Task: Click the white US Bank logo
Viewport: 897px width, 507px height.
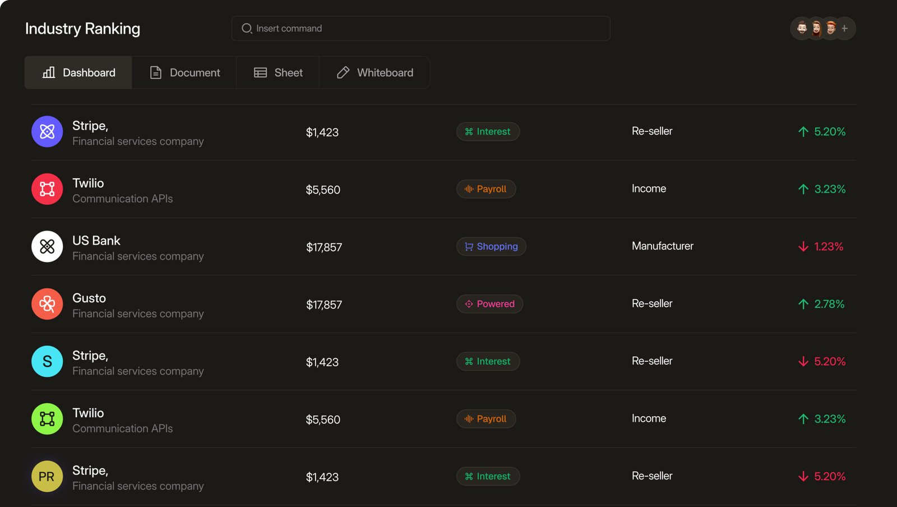Action: [47, 247]
